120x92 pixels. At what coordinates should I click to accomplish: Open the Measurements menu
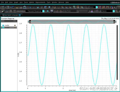(40, 2)
